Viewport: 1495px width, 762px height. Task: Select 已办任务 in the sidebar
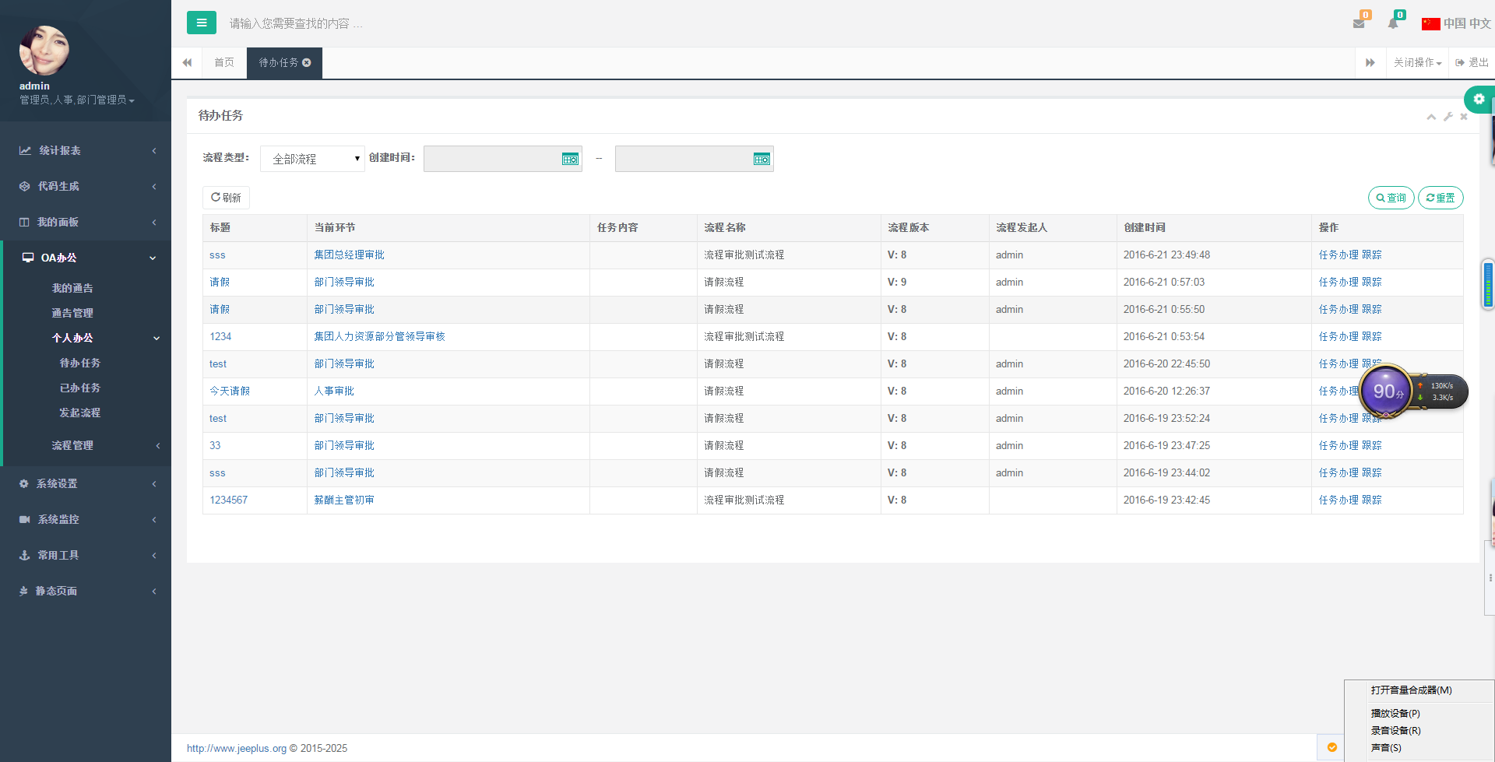(x=80, y=388)
